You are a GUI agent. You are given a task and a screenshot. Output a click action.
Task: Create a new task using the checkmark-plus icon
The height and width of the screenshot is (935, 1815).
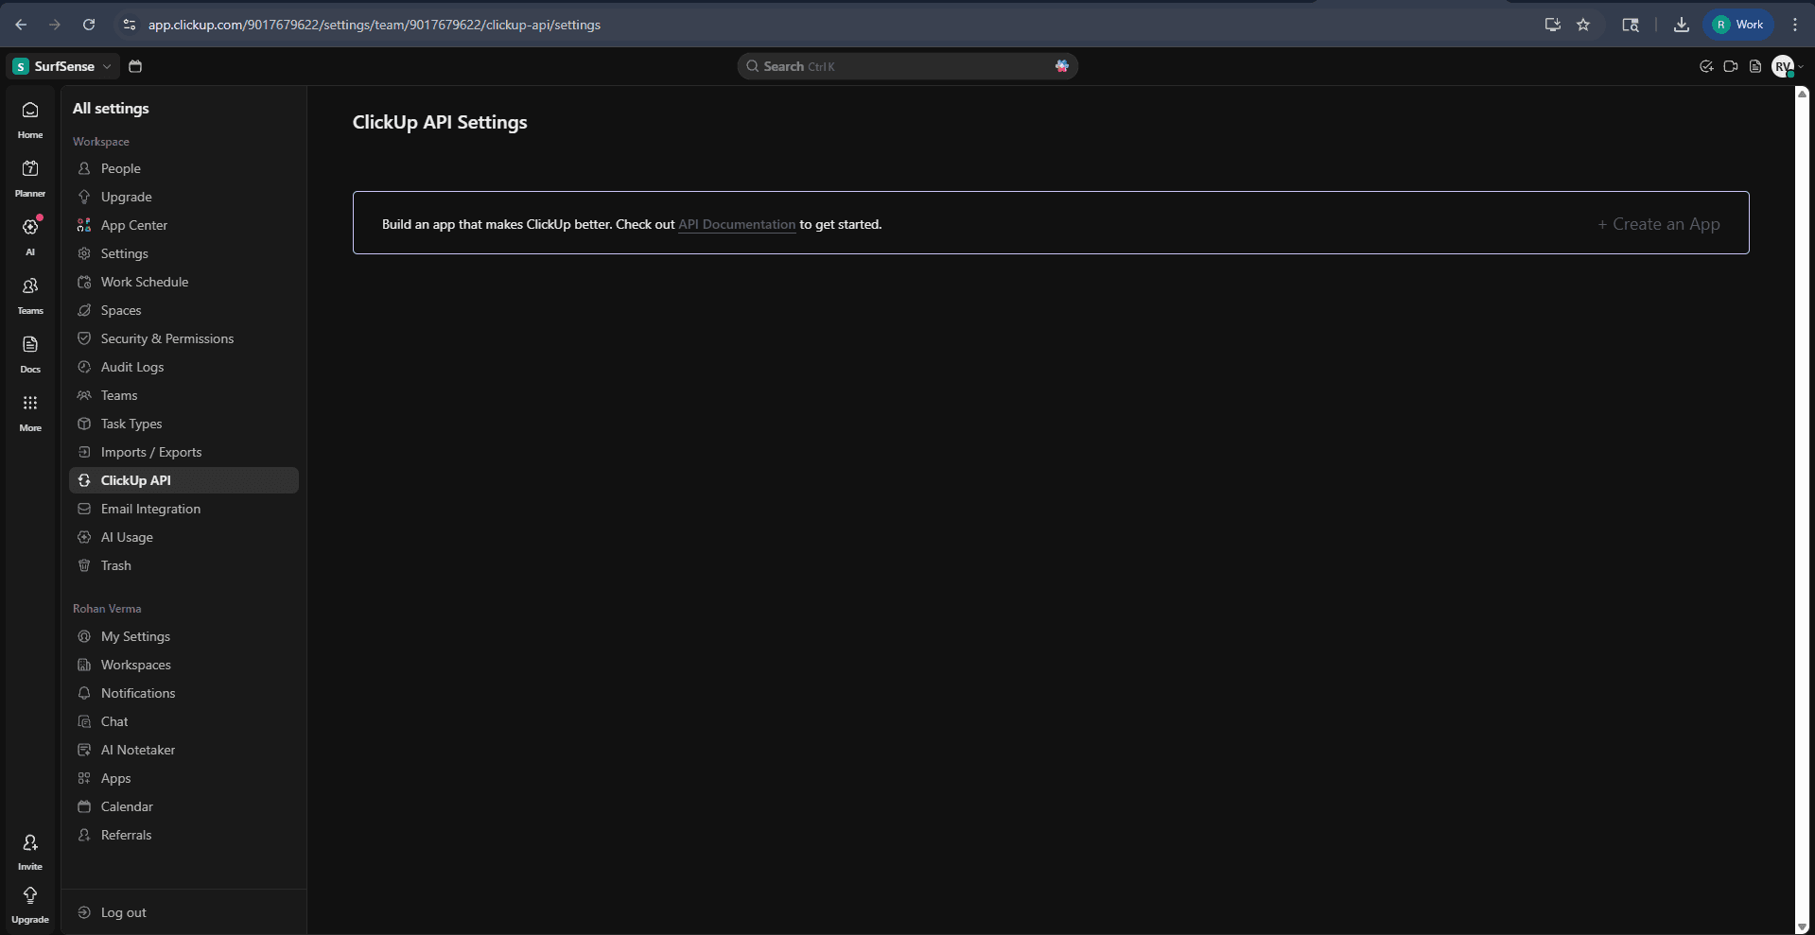(x=1706, y=66)
